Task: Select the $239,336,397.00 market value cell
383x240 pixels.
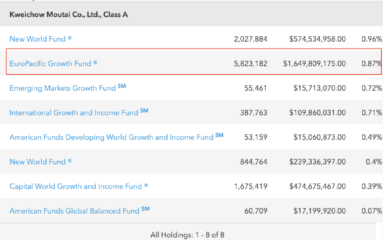Action: (x=317, y=161)
